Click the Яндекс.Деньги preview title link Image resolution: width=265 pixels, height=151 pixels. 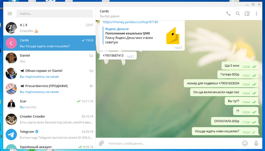[117, 29]
